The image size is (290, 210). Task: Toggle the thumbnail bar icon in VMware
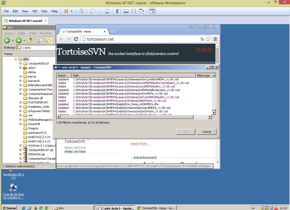[126, 11]
